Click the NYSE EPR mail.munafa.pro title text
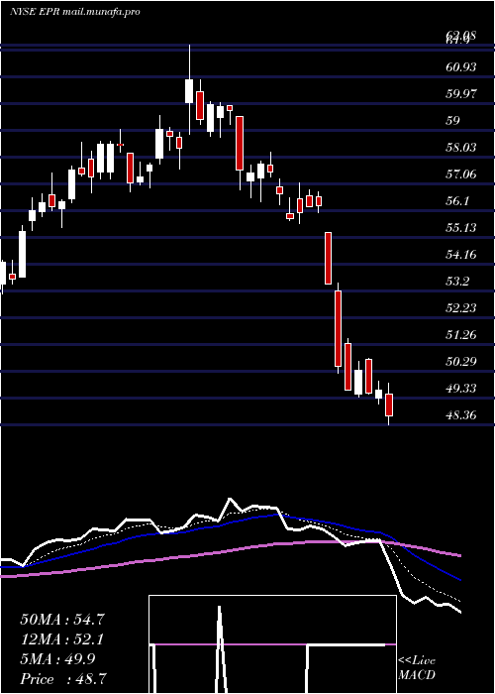 tap(74, 12)
